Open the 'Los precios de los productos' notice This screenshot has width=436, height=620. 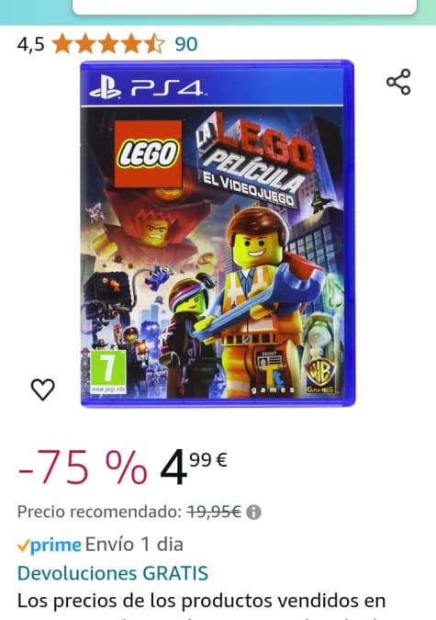coord(202,602)
